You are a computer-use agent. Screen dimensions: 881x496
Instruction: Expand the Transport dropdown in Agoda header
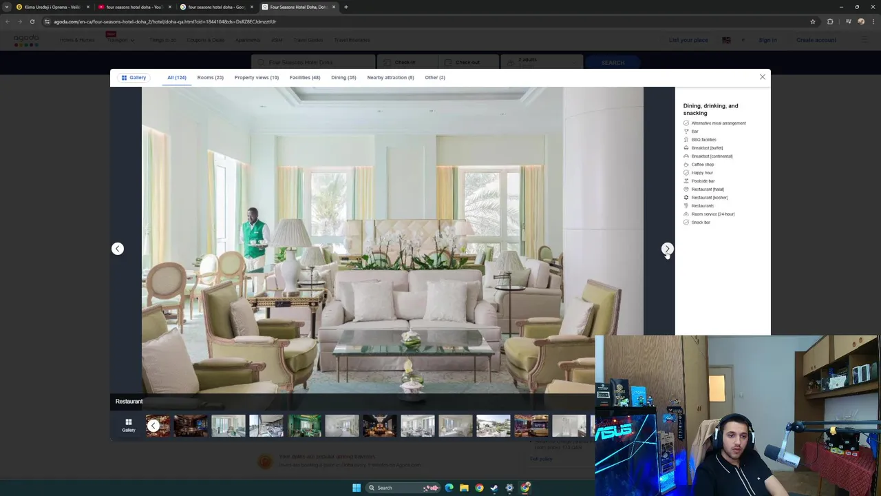[x=120, y=40]
